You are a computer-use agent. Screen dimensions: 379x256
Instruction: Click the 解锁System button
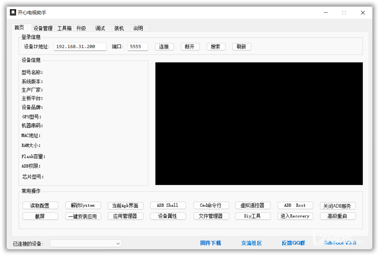83,206
